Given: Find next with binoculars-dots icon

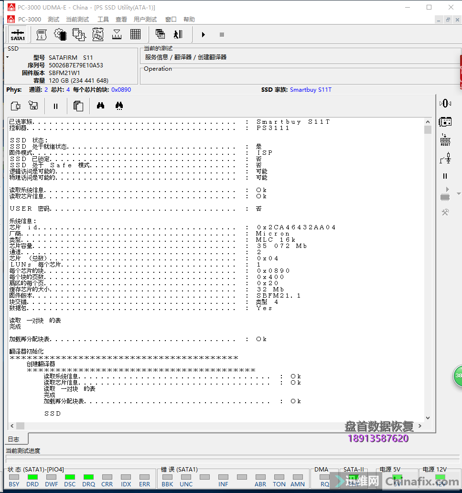Looking at the screenshot, I should [119, 106].
